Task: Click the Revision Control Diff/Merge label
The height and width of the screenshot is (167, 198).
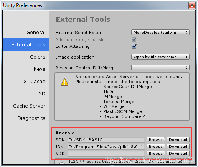Action: point(86,68)
